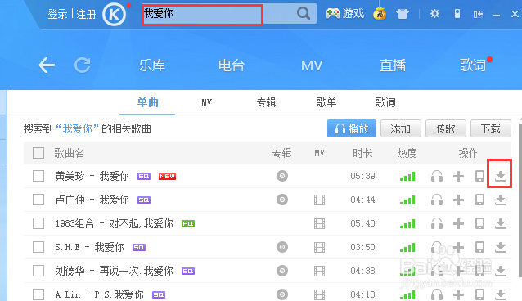Viewport: 522px width, 301px height.
Task: Download 1983组合 - 对不起,我爱你
Action: pos(500,223)
